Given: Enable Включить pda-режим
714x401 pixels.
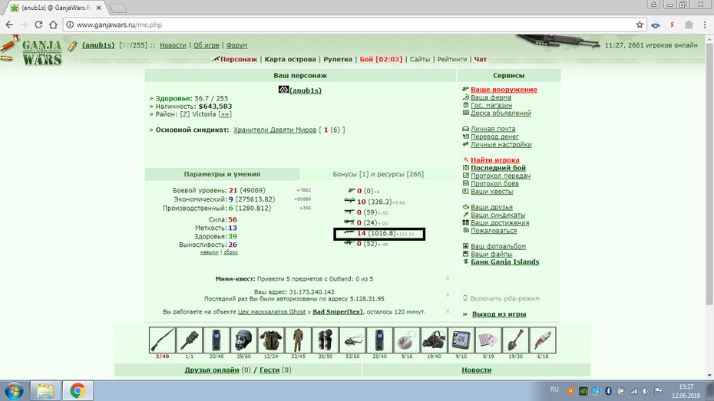Looking at the screenshot, I should (504, 298).
